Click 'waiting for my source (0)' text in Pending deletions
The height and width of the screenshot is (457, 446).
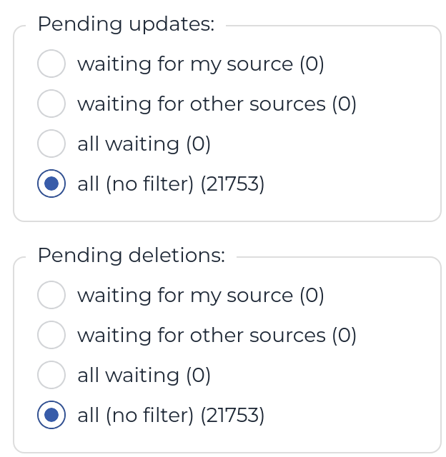coord(201,296)
